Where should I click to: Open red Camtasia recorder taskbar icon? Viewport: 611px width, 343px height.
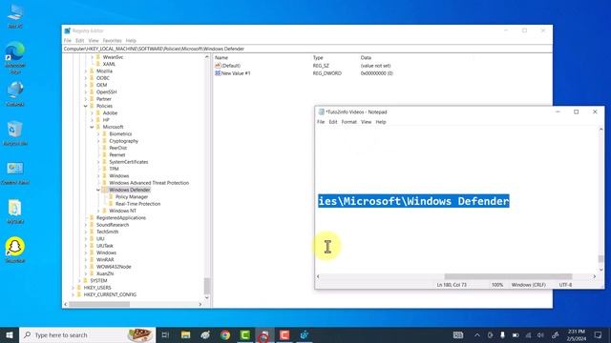[284, 334]
